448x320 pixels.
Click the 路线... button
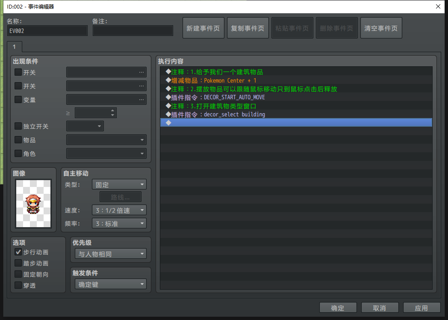point(120,197)
